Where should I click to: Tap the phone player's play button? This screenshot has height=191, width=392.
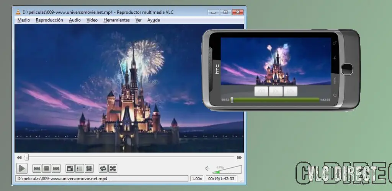point(276,92)
